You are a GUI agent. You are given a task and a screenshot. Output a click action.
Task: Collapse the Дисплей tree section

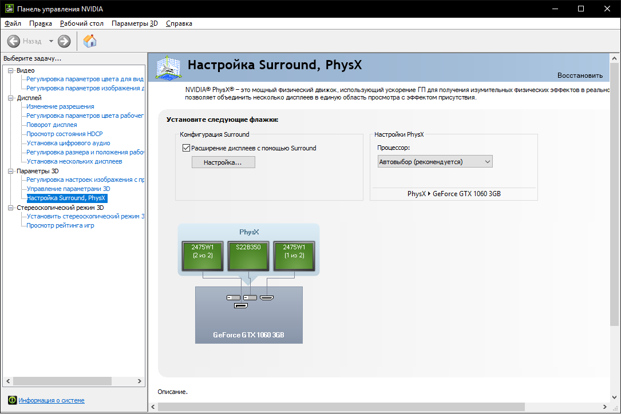click(x=11, y=98)
